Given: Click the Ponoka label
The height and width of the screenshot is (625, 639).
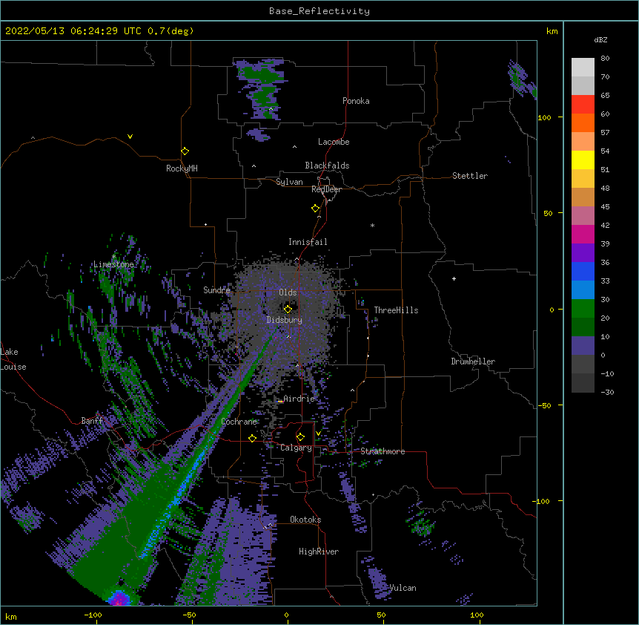Looking at the screenshot, I should 356,101.
